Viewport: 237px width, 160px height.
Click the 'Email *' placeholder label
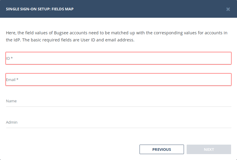click(x=12, y=80)
